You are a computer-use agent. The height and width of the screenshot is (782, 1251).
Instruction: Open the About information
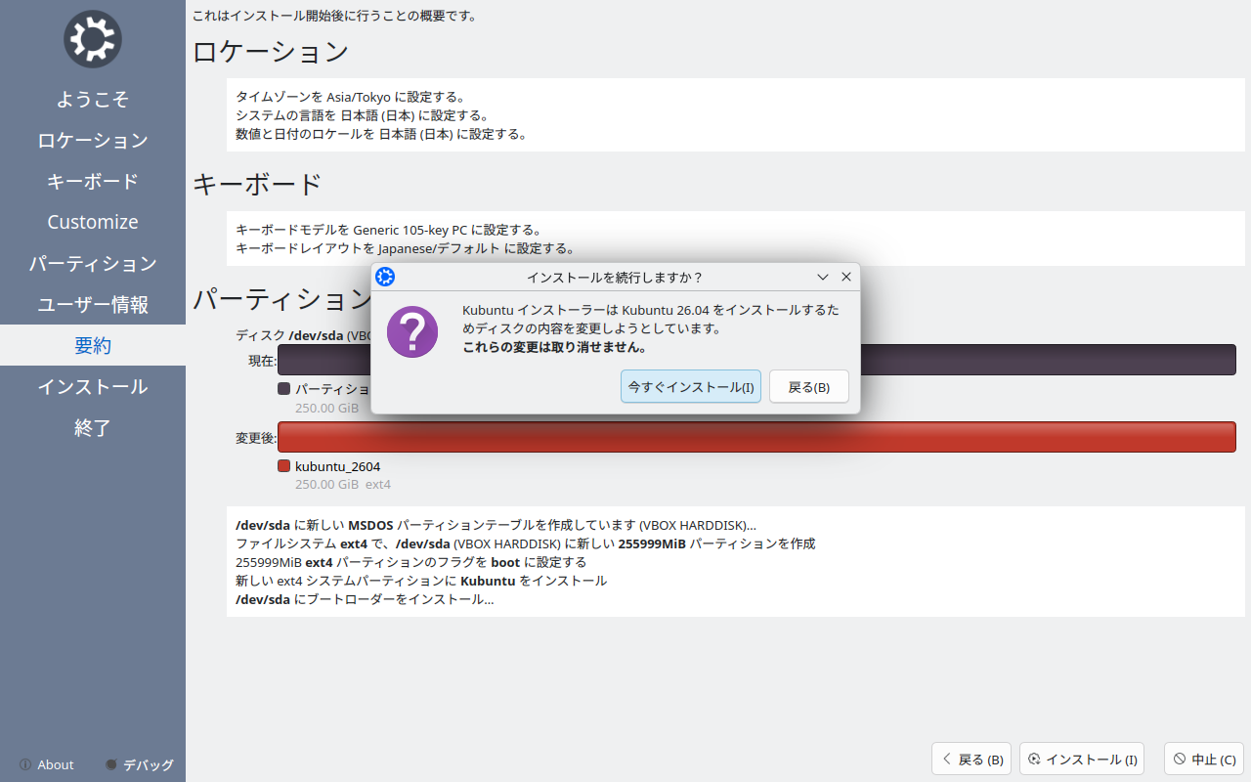[x=47, y=764]
